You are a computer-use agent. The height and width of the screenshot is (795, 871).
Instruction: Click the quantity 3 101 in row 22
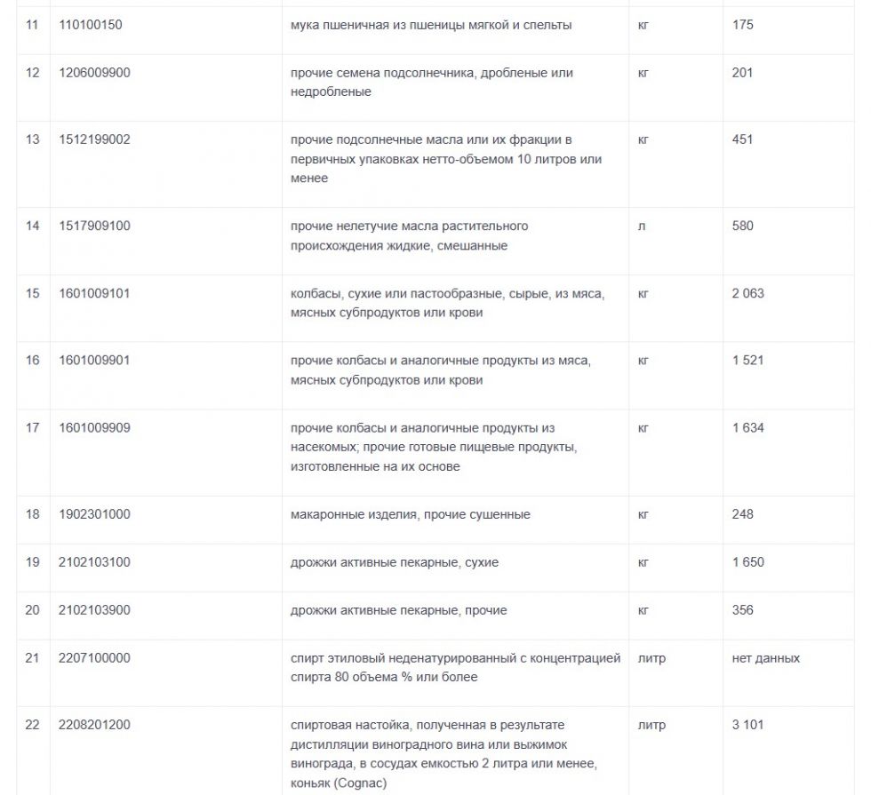747,725
